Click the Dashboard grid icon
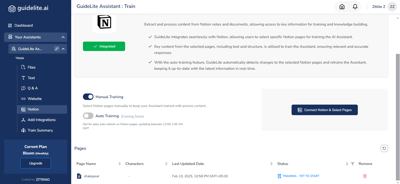Screen dimensions: 400x184 10,25
